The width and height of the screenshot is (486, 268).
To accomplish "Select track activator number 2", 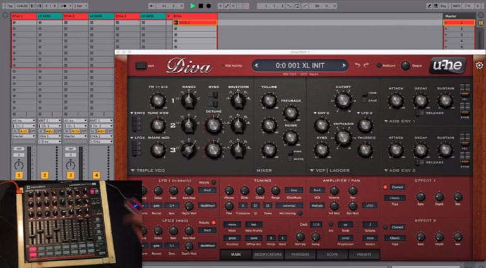I will pos(45,175).
